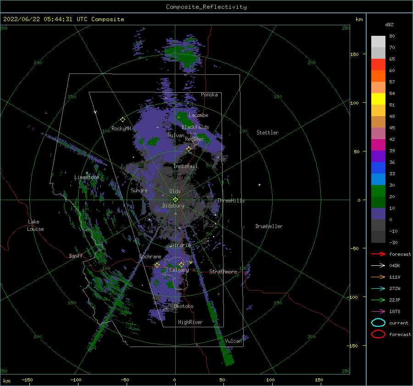Click the Vulcan label
This screenshot has width=413, height=386.
tap(233, 341)
